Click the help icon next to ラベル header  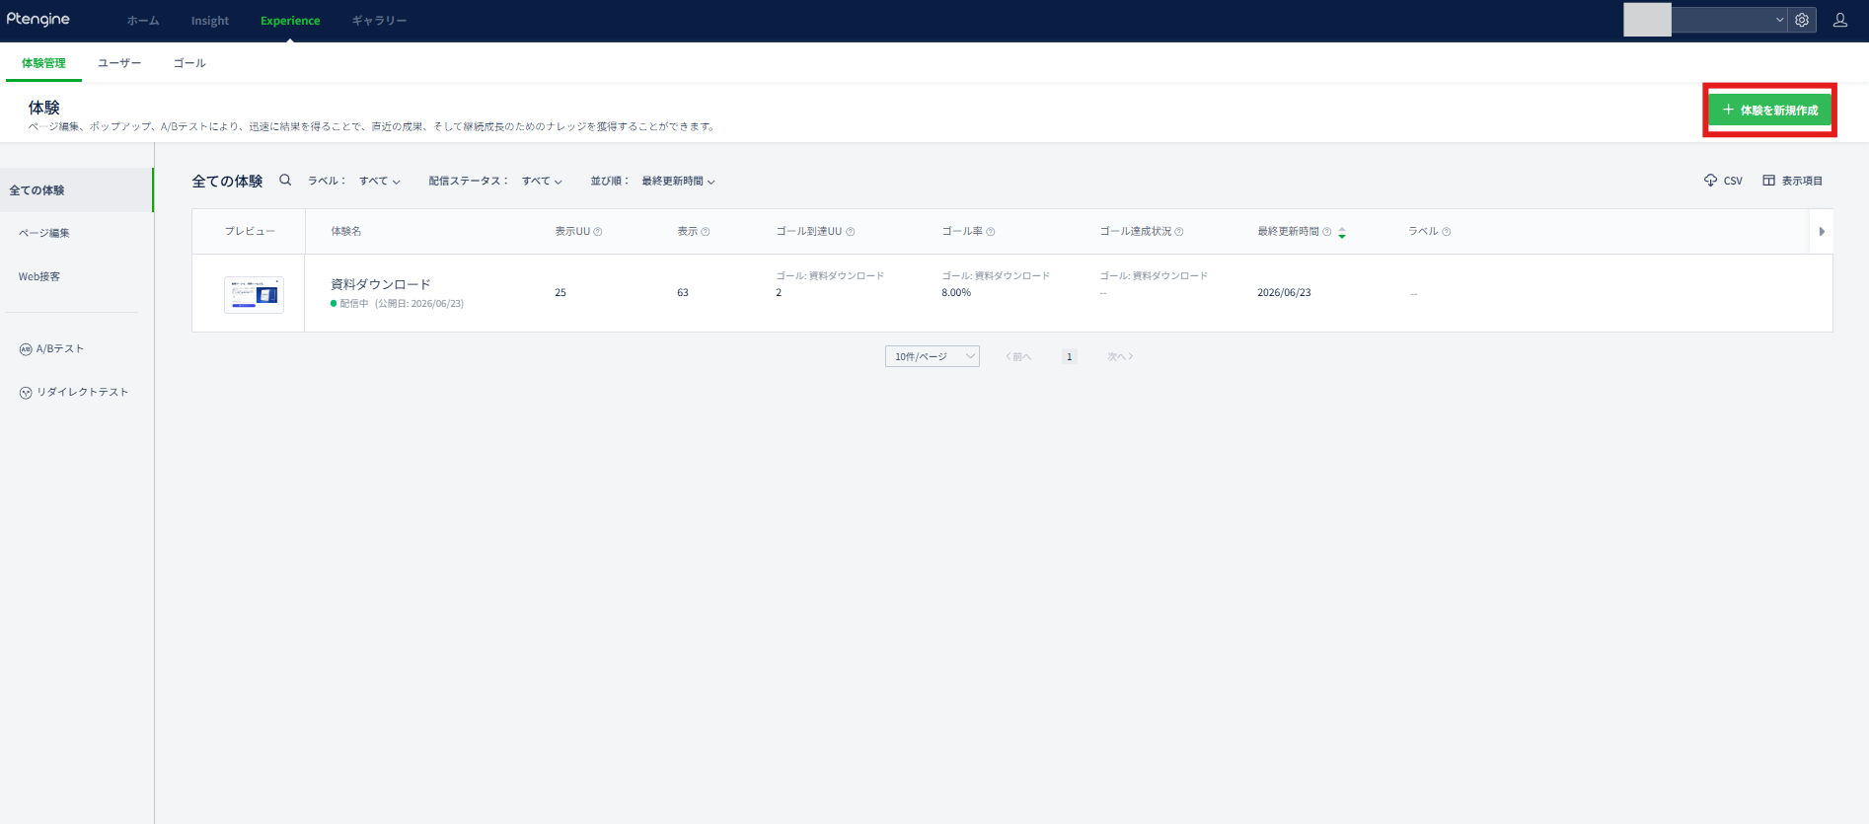1447,232
